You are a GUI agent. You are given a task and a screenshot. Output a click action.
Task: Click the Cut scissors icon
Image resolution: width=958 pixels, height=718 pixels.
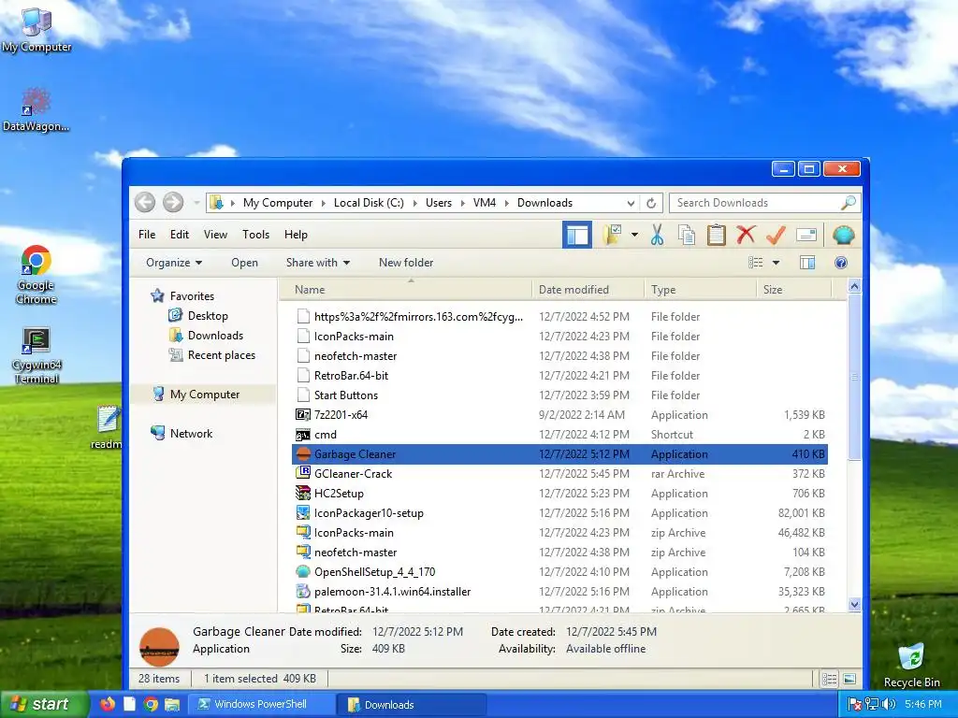658,235
